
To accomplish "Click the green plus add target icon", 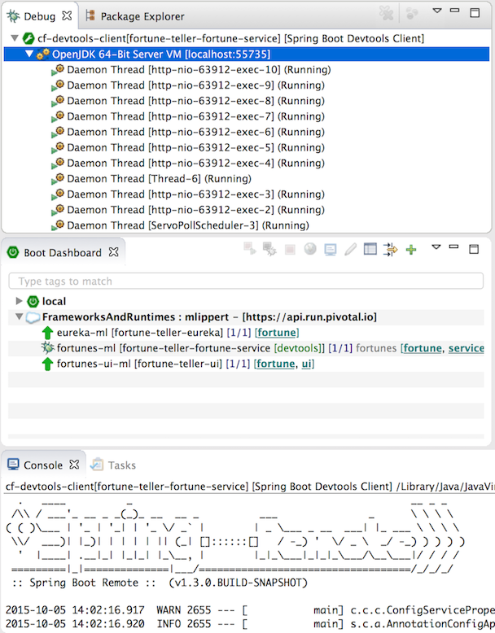I will (x=411, y=250).
